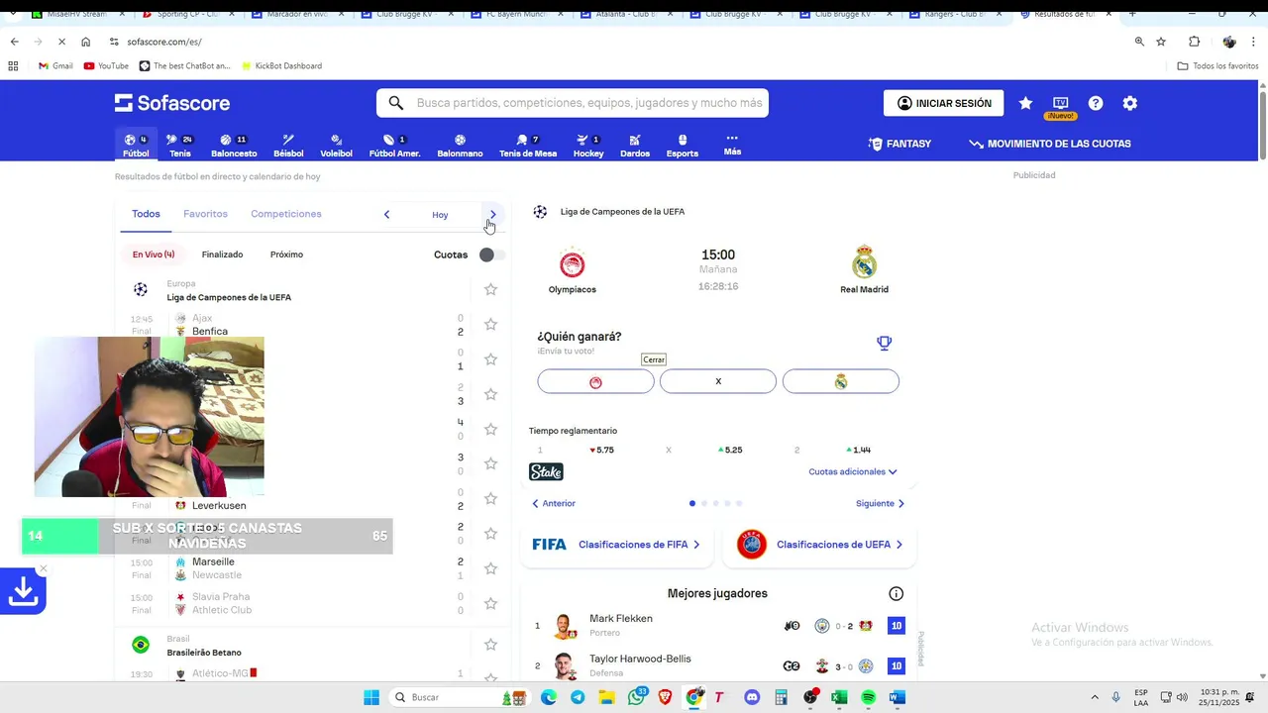1268x713 pixels.
Task: Filter matches by Próximo
Action: tap(286, 255)
